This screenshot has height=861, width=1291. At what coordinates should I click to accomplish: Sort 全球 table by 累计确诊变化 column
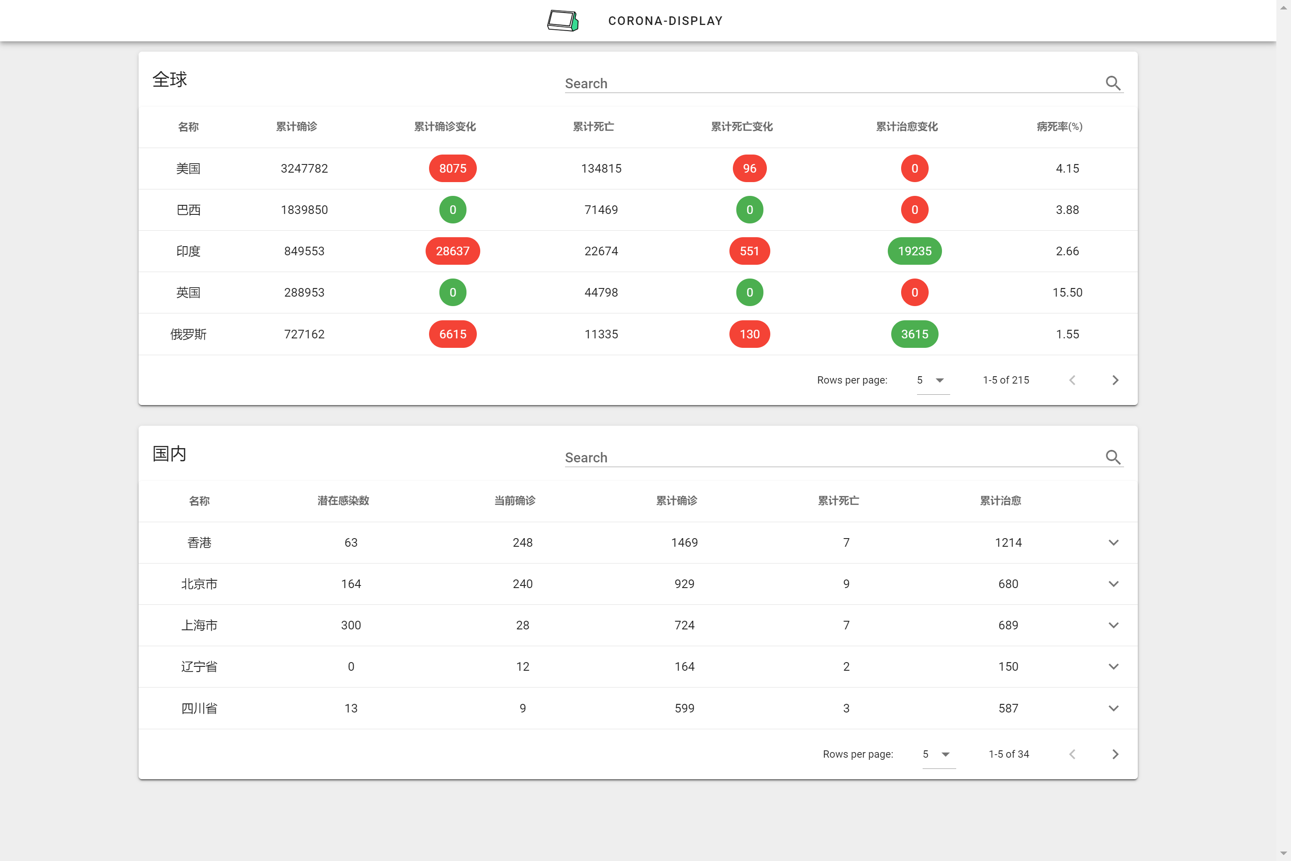(445, 126)
